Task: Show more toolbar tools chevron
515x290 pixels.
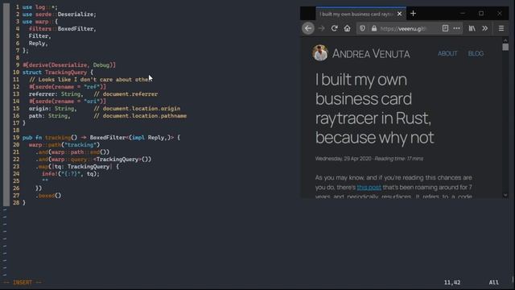Action: pyautogui.click(x=484, y=29)
